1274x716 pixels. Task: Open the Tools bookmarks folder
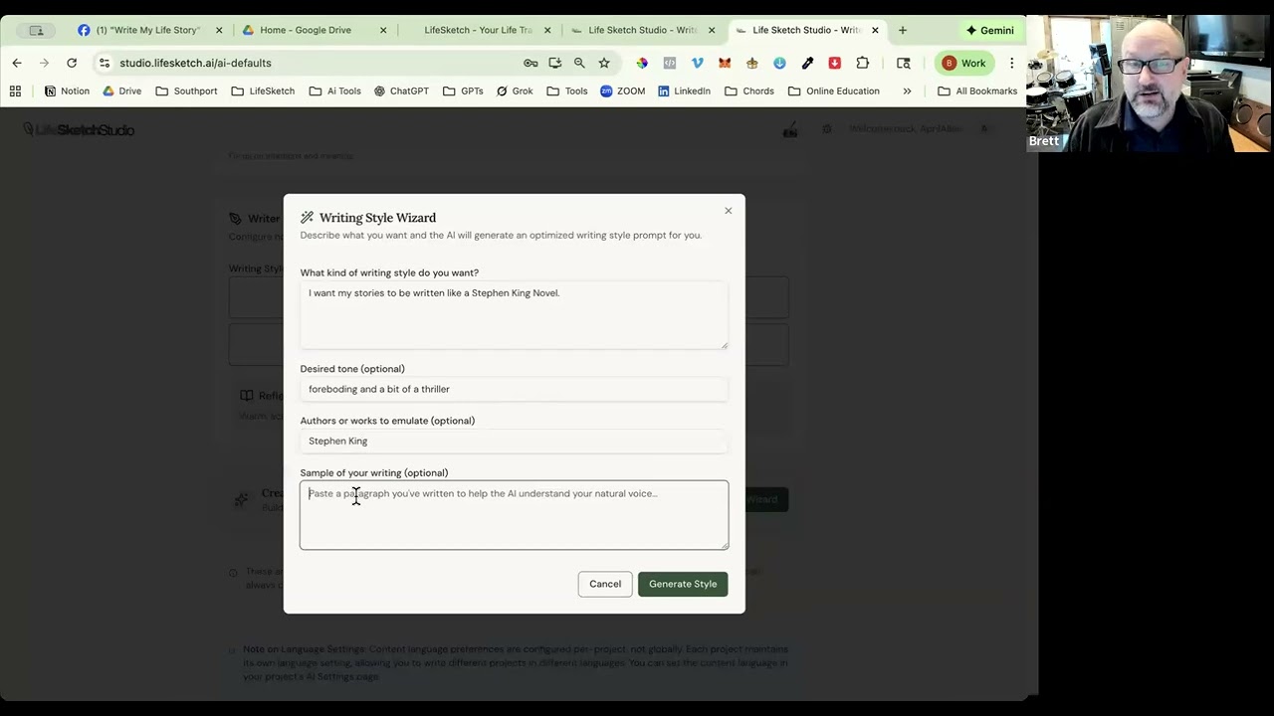(x=567, y=90)
